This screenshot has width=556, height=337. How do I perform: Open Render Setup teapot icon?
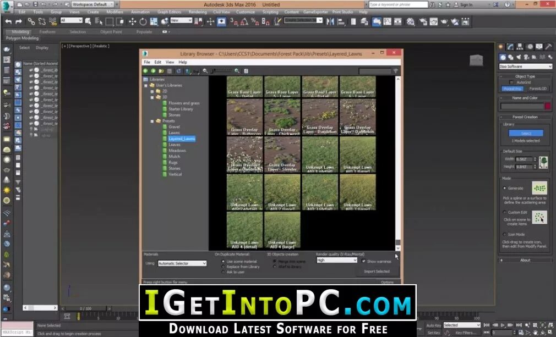point(423,21)
